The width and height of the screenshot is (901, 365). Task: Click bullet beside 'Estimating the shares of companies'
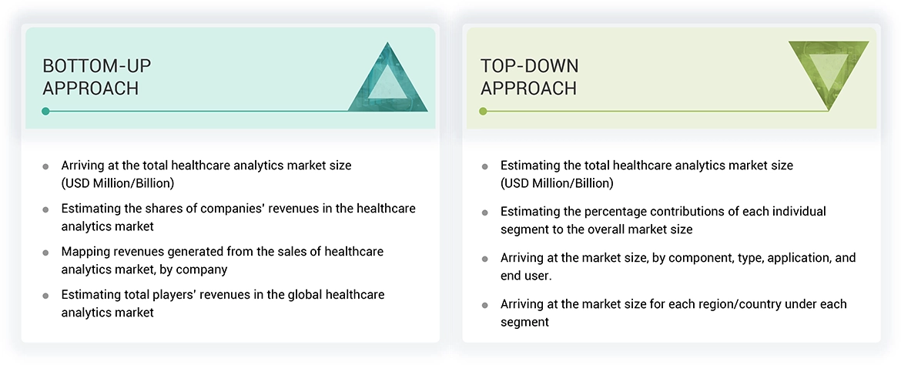tap(45, 209)
